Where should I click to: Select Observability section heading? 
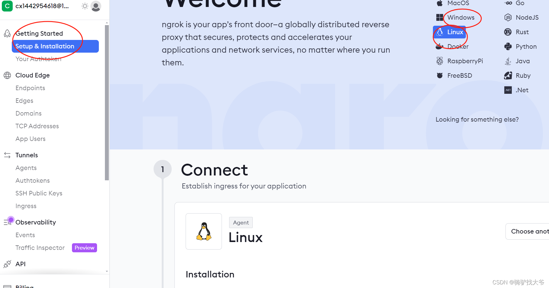coord(36,222)
